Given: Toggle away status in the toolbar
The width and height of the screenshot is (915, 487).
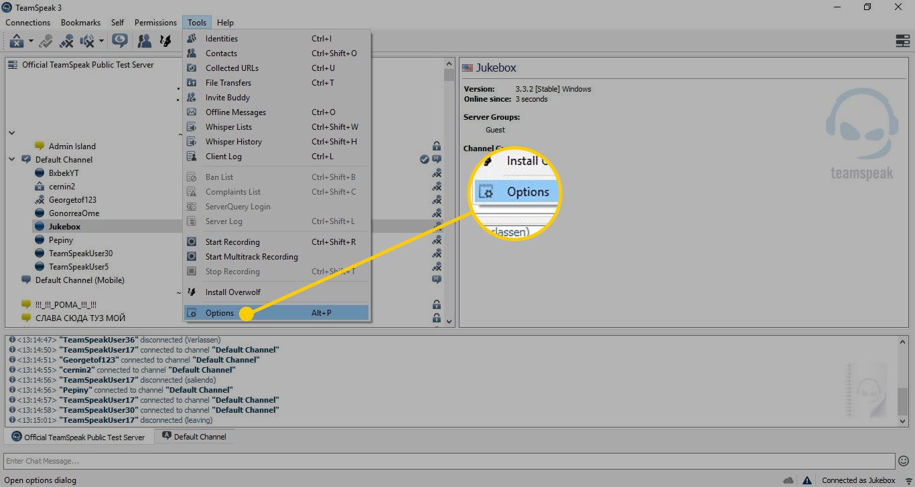Looking at the screenshot, I should click(x=17, y=41).
